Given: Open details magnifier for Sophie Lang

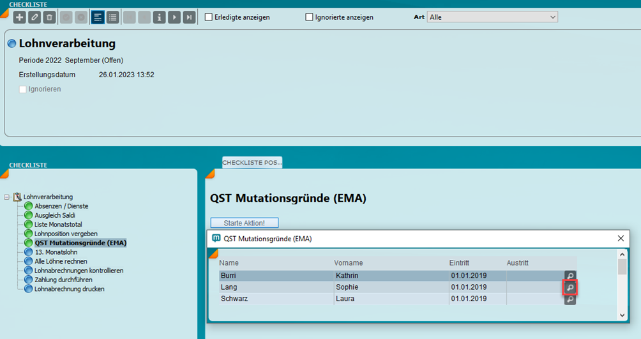Looking at the screenshot, I should pos(570,288).
